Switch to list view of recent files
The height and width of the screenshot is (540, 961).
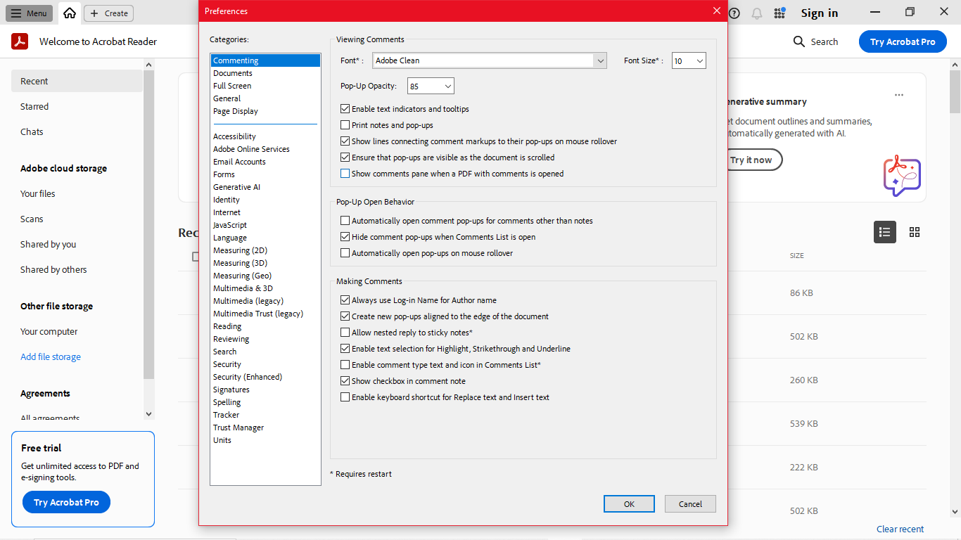point(884,232)
